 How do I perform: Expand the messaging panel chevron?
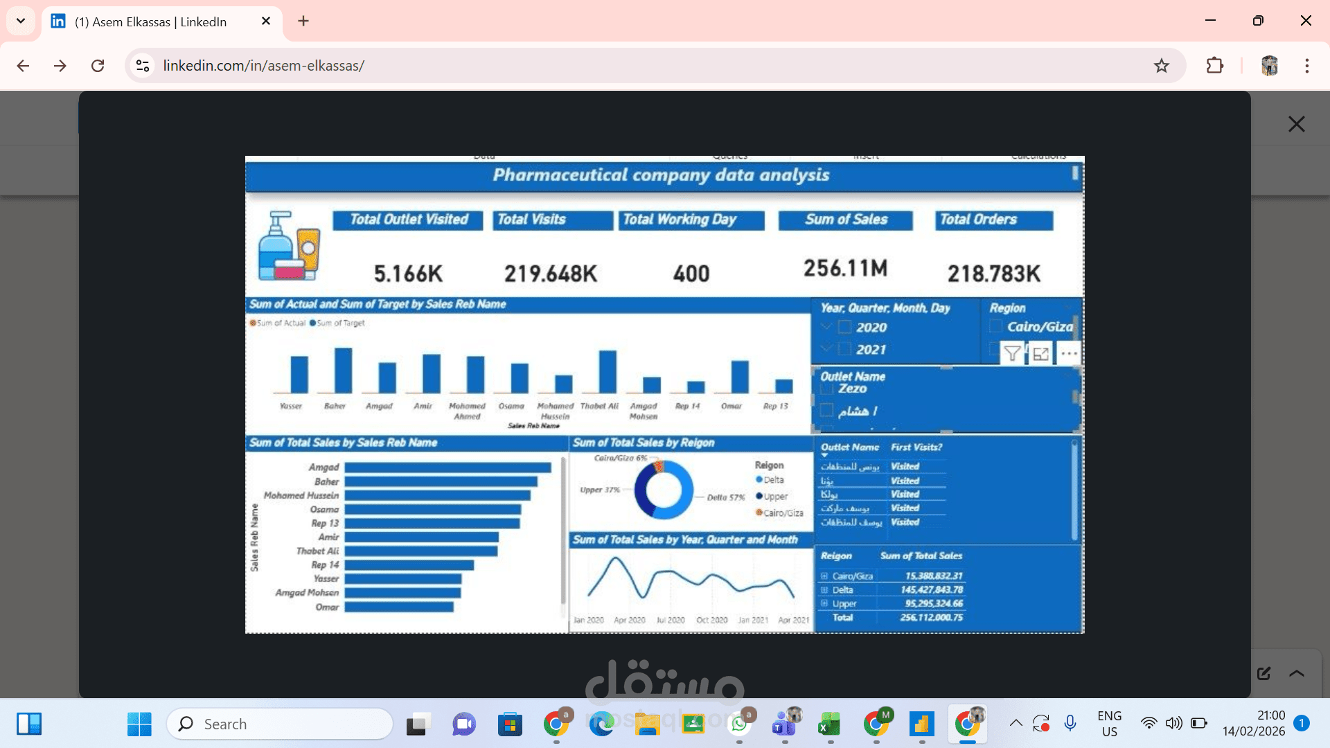1297,673
